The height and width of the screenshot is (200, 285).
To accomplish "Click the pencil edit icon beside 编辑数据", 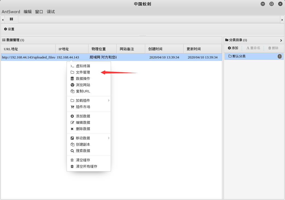I will tap(72, 122).
